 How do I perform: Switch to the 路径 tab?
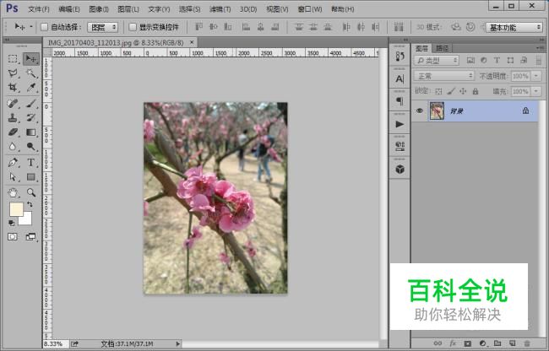click(x=443, y=48)
